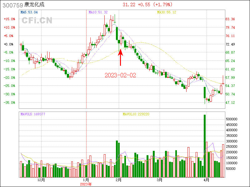The height and width of the screenshot is (187, 250).
Task: Click the 2023年 year label
Action: (x=86, y=184)
